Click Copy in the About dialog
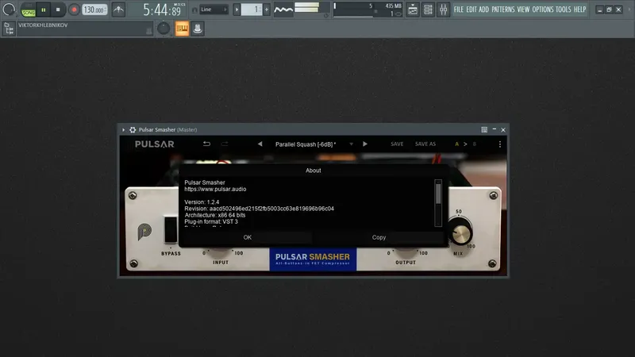Image resolution: width=635 pixels, height=357 pixels. (x=379, y=237)
